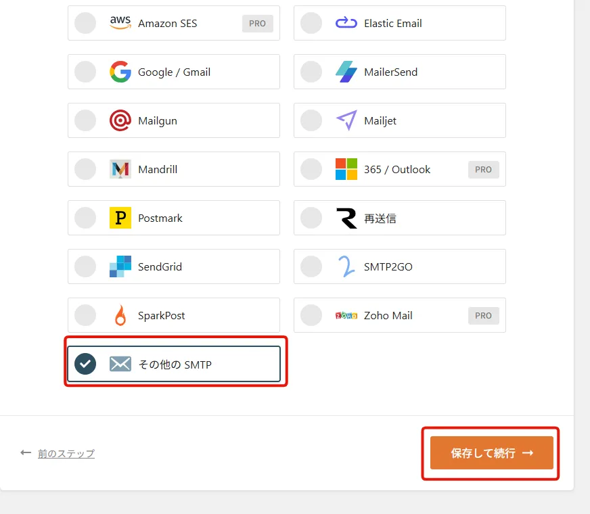
Task: Click the SparkPost flame icon
Action: click(120, 315)
